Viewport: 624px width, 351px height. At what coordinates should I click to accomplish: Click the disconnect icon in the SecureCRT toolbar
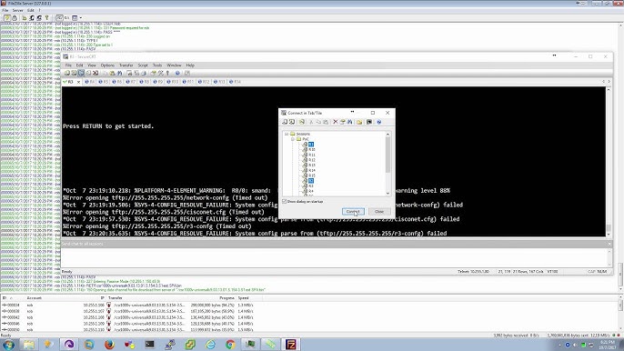click(x=96, y=74)
